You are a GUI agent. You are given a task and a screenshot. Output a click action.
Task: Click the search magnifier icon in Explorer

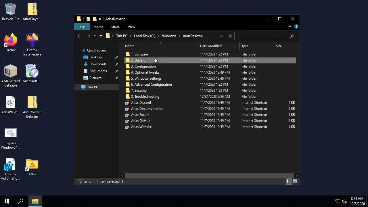(x=292, y=36)
